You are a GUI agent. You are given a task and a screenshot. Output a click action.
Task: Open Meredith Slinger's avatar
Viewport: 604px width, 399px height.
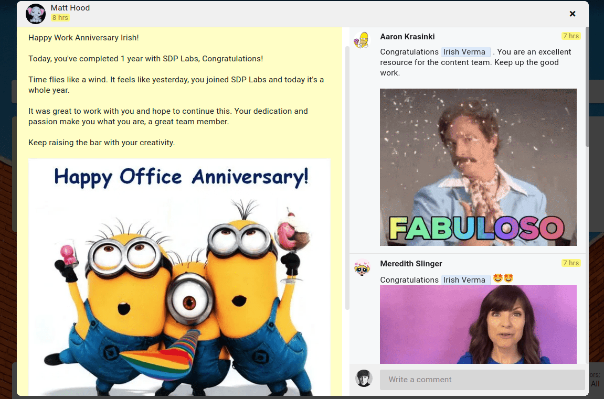point(362,268)
